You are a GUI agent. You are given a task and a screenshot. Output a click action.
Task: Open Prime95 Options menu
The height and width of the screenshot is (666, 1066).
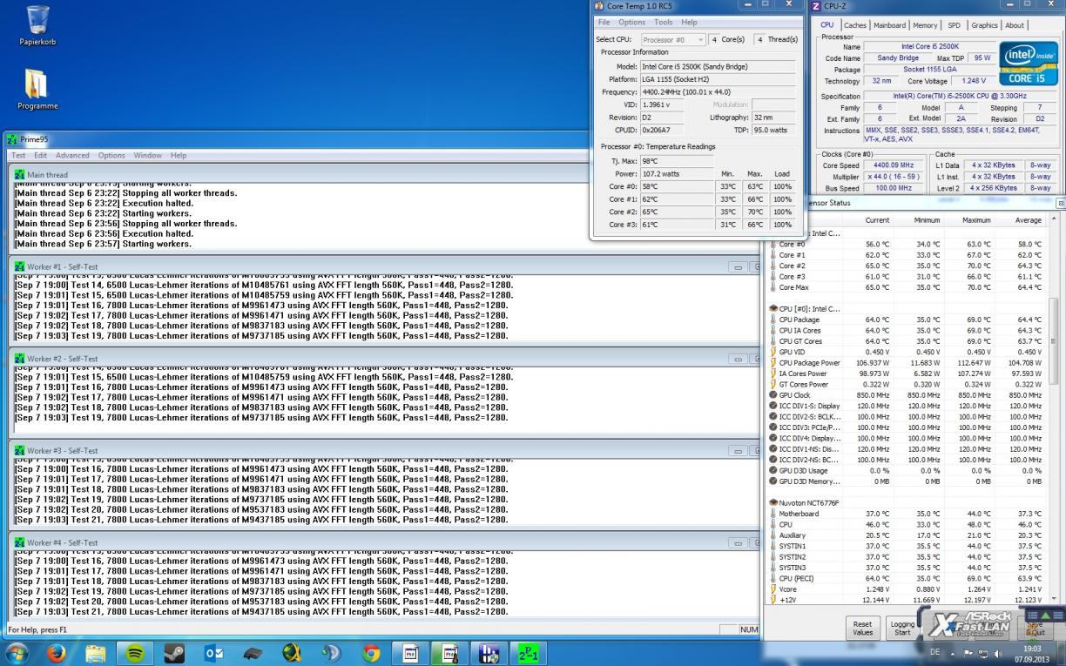[111, 155]
